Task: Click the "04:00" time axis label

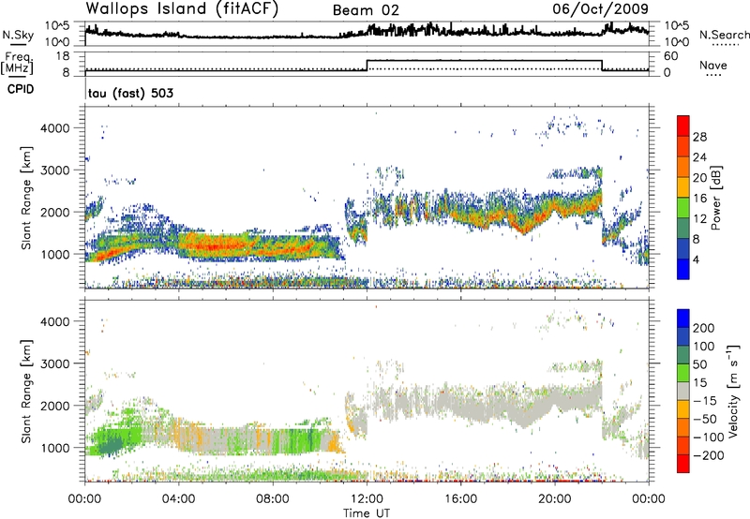Action: pos(178,499)
